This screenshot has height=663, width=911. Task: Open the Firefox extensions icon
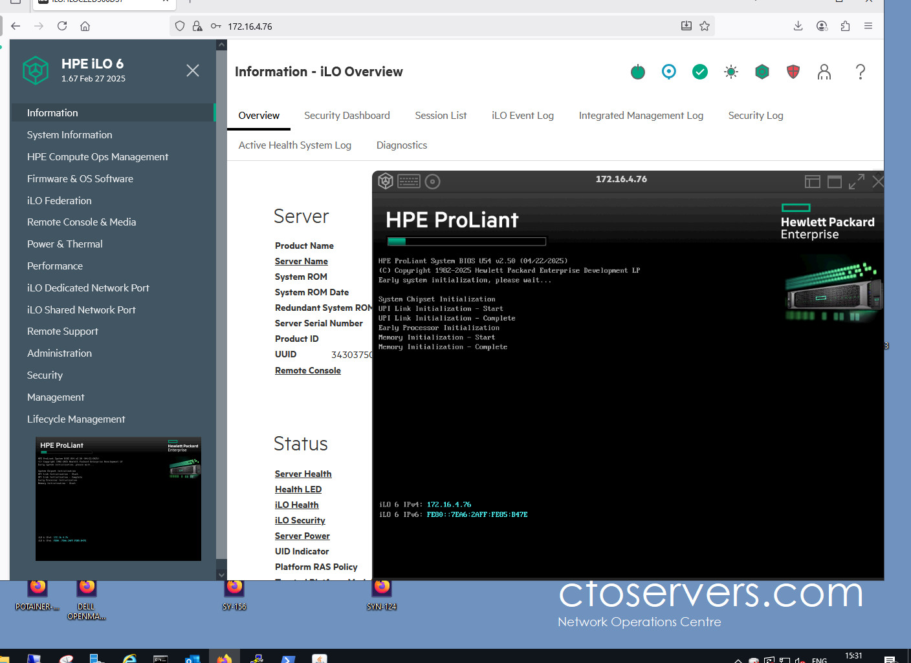[x=845, y=26]
